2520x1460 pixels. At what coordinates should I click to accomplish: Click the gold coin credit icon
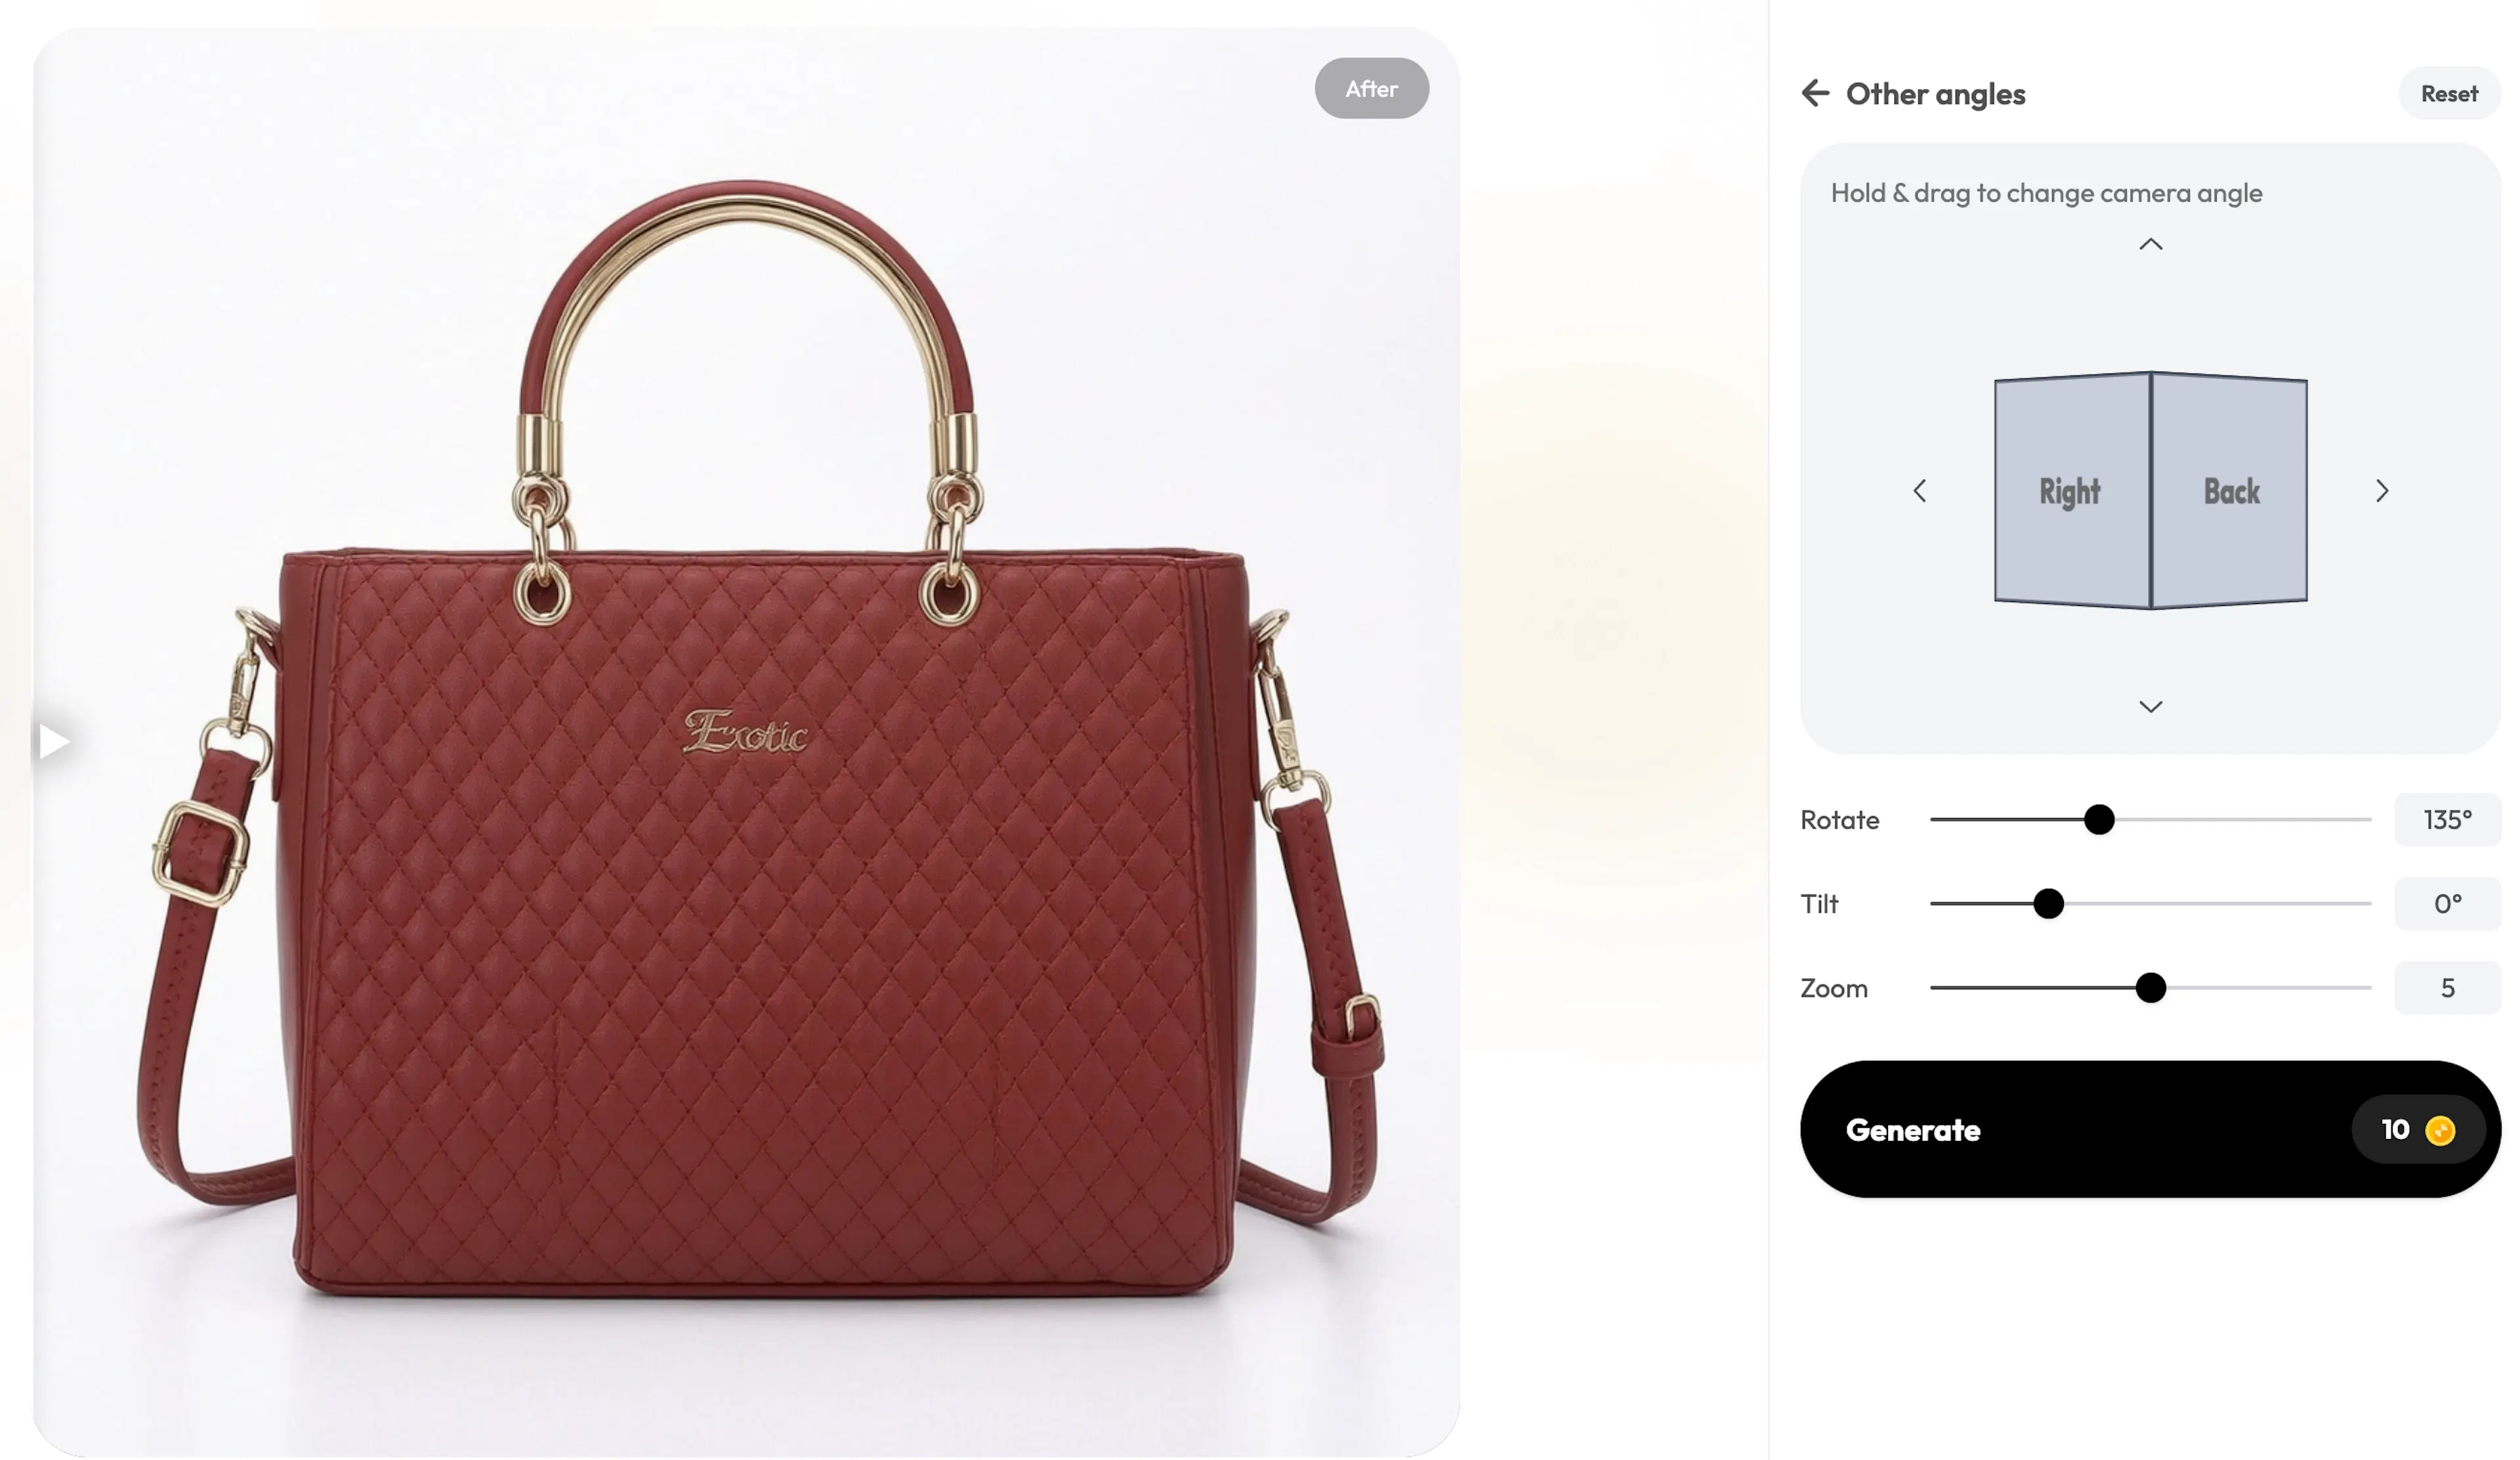coord(2440,1130)
